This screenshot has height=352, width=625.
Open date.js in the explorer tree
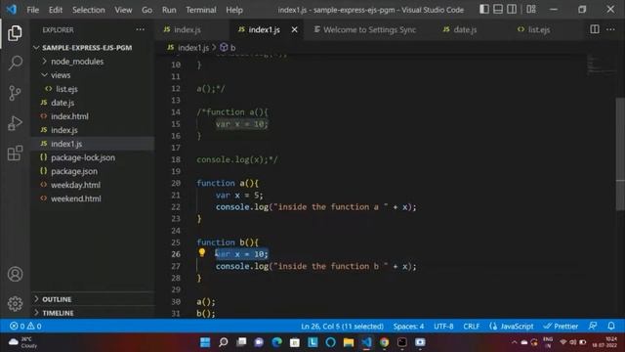pyautogui.click(x=92, y=103)
